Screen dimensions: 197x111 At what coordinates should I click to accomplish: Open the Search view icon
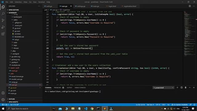pos(3,14)
